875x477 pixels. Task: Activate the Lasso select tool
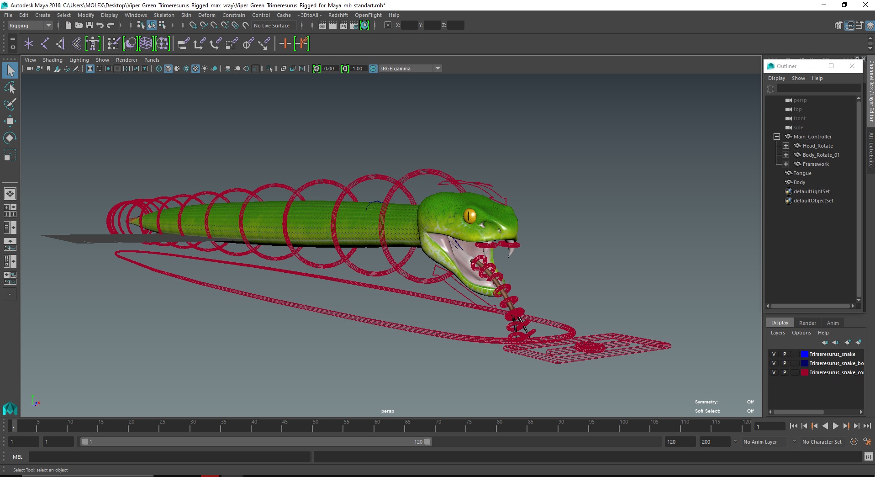pos(10,87)
